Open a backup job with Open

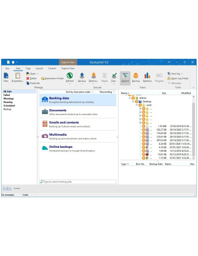point(32,73)
